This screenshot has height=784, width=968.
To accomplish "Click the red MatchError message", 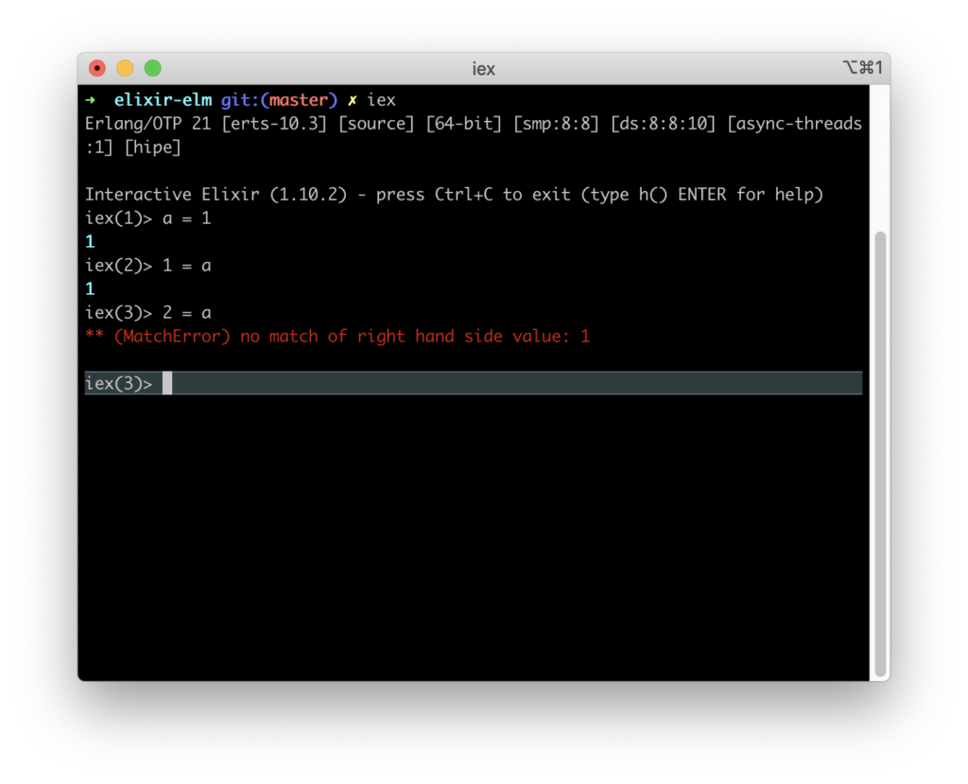I will click(x=337, y=336).
